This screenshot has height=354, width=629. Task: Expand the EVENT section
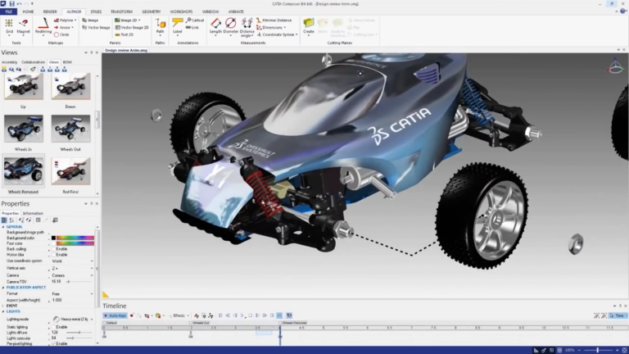coord(3,306)
